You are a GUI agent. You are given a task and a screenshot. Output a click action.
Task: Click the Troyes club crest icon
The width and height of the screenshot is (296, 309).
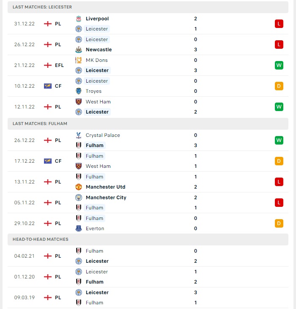[79, 91]
